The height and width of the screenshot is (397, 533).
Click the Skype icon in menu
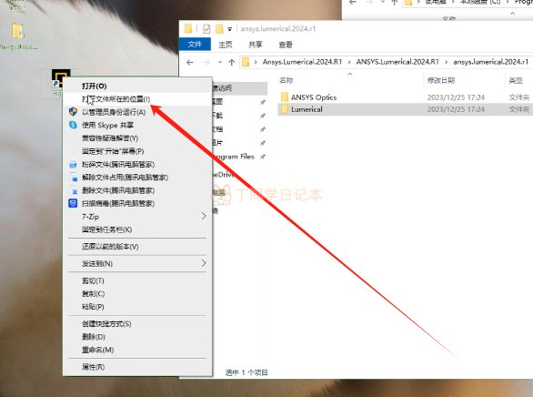[x=73, y=125]
